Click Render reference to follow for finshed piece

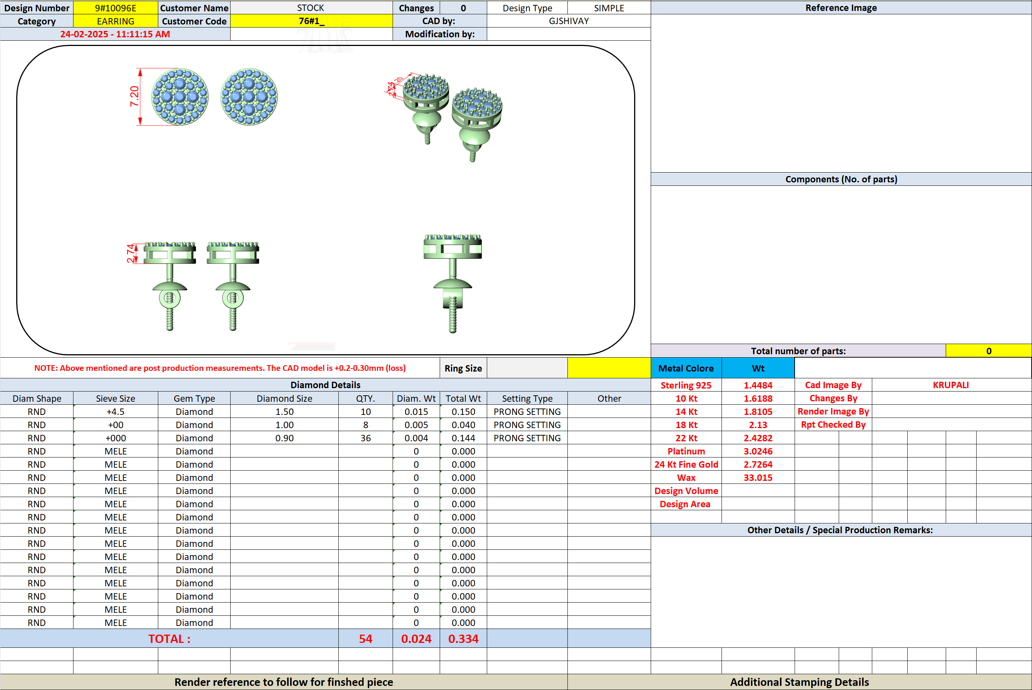click(x=284, y=682)
